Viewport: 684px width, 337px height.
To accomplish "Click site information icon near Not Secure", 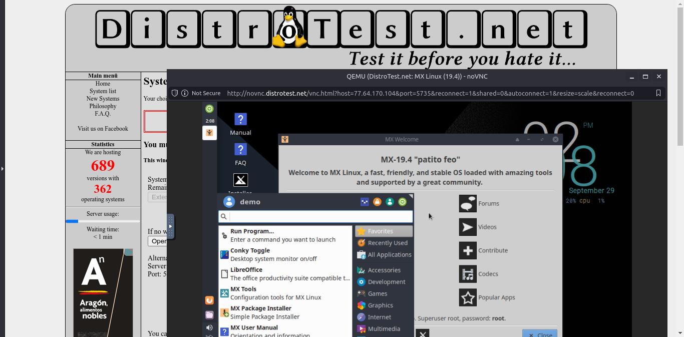I will (x=185, y=93).
